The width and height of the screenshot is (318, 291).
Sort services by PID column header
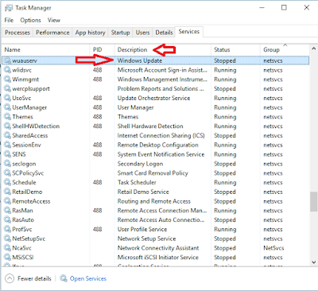[x=102, y=50]
